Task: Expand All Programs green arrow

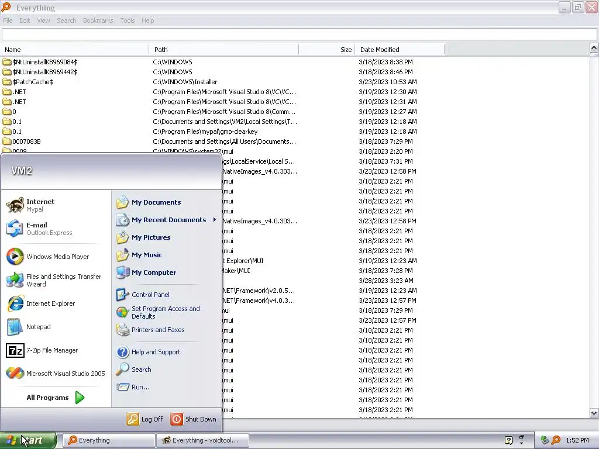Action: 80,398
